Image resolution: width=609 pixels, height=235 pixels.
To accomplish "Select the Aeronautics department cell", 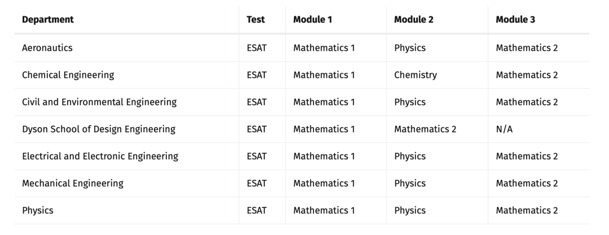I will 47,48.
